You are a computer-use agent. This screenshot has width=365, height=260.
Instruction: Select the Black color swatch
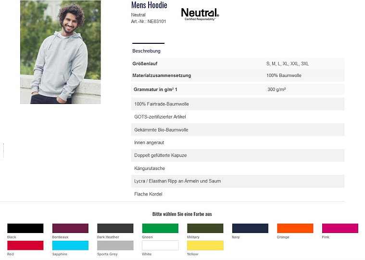25,228
